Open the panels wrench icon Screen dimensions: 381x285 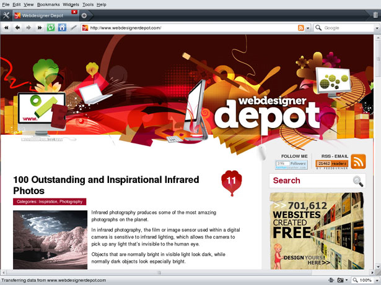[6, 15]
